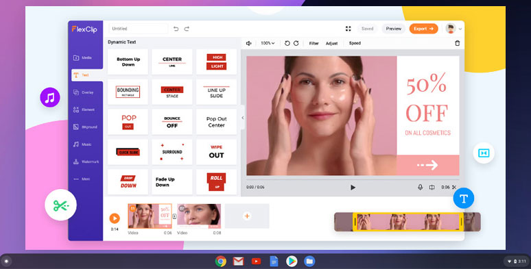The width and height of the screenshot is (531, 269).
Task: Open the Music sidebar tab
Action: click(x=82, y=144)
